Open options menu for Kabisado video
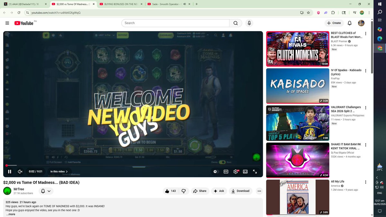This screenshot has width=386, height=217. coord(365,70)
